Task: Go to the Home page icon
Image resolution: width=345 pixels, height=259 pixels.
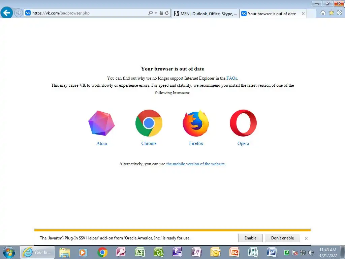Action: 323,13
